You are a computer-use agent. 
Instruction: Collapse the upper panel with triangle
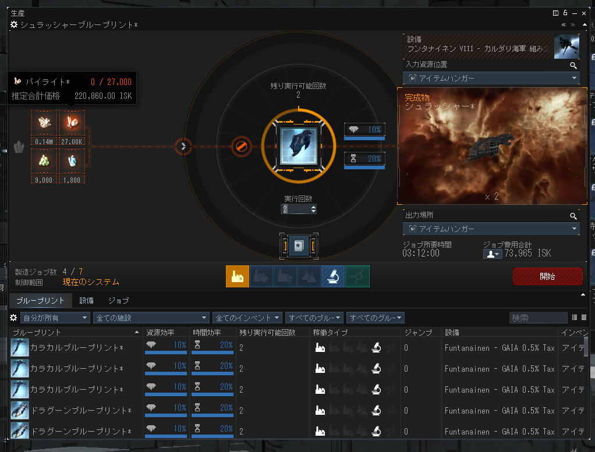[x=585, y=24]
